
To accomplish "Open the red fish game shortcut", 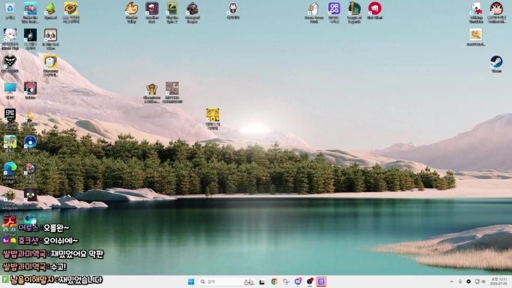I will (30, 9).
